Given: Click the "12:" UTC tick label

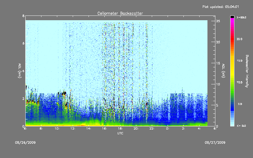Looking at the screenshot, I should (x=73, y=129).
